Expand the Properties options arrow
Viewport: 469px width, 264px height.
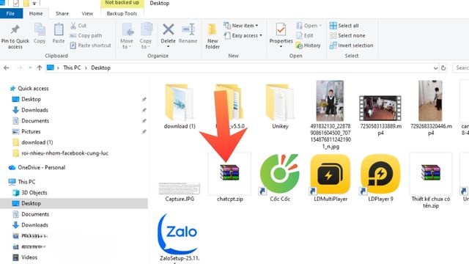click(281, 47)
